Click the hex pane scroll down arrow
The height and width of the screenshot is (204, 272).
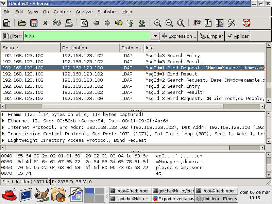coord(269,175)
